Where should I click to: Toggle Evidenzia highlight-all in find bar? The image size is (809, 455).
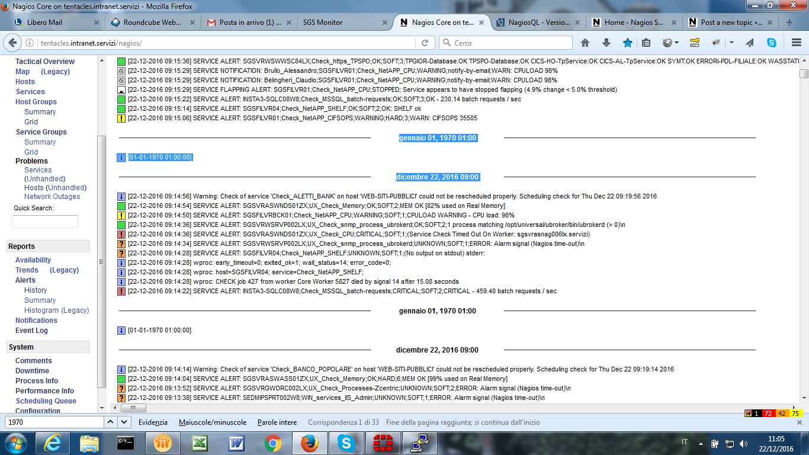coord(153,422)
